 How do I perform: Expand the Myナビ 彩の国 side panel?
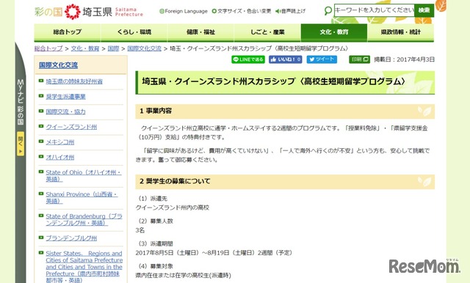pos(21,102)
